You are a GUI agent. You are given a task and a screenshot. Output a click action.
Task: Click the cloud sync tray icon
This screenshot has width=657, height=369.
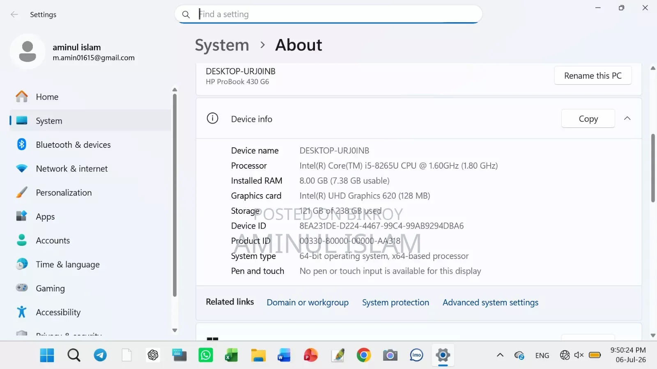pyautogui.click(x=519, y=355)
